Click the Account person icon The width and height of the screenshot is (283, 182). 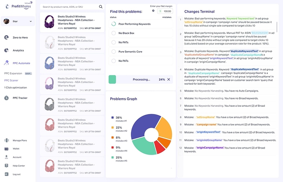click(x=7, y=157)
